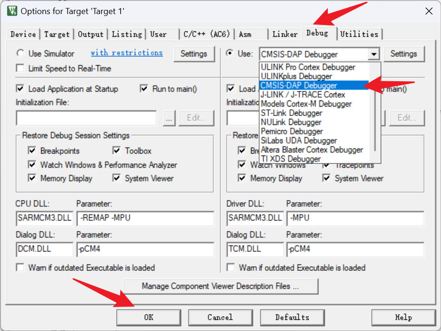441x331 pixels.
Task: Pick SiLabs UDA Debugger
Action: tap(314, 140)
